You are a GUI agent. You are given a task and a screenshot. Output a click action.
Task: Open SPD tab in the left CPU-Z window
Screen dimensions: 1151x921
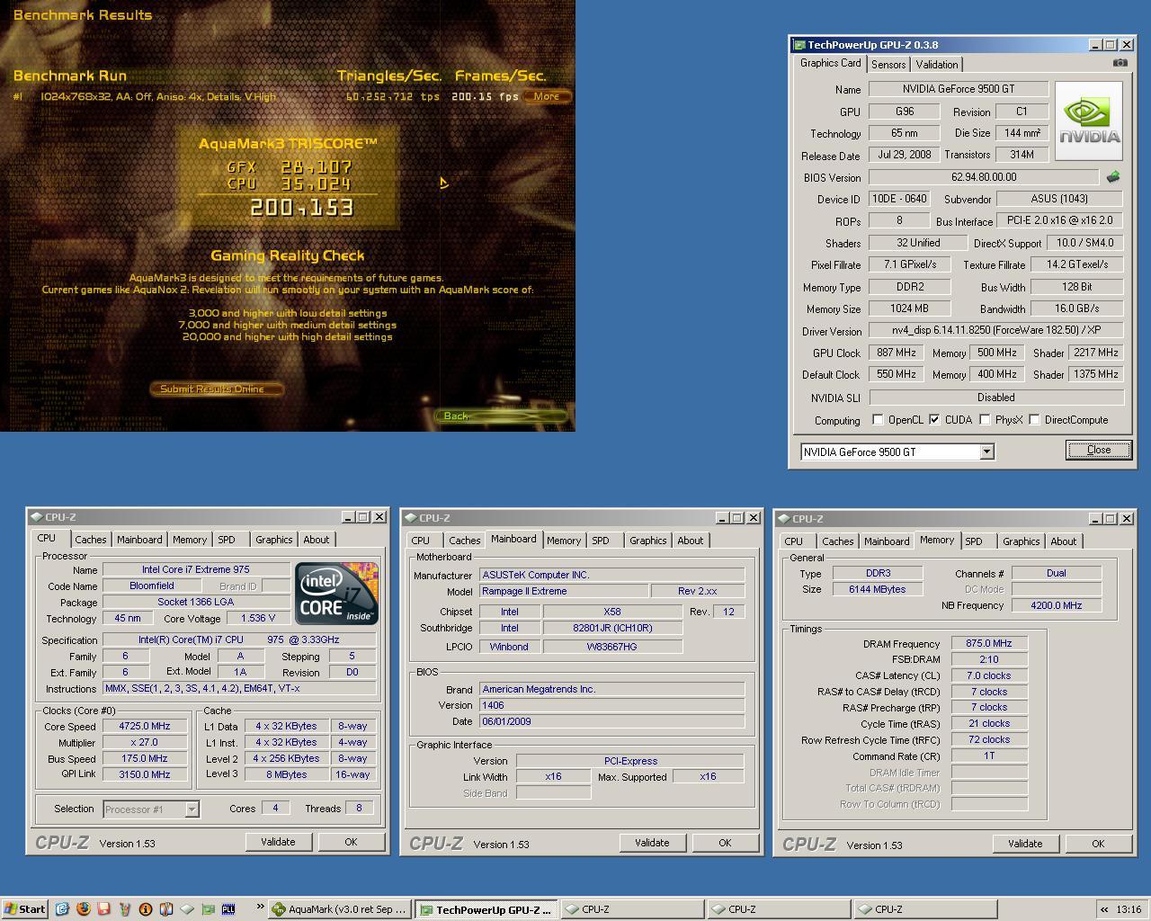click(227, 540)
